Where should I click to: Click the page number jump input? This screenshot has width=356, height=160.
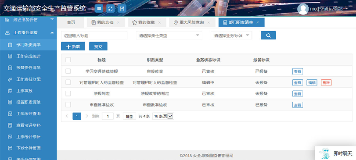point(108,116)
